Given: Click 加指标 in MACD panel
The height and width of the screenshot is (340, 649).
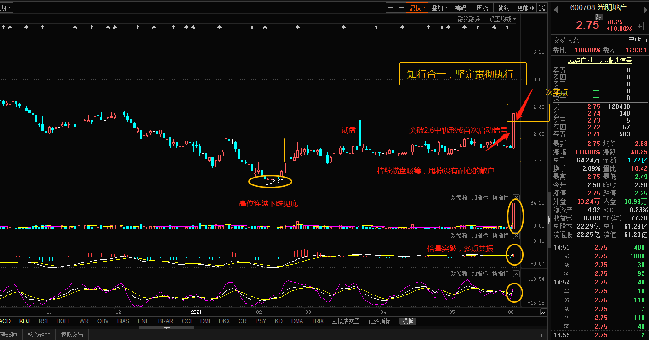Looking at the screenshot, I should pyautogui.click(x=479, y=235).
